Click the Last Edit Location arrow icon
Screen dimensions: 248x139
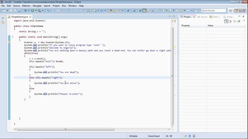tap(177, 10)
